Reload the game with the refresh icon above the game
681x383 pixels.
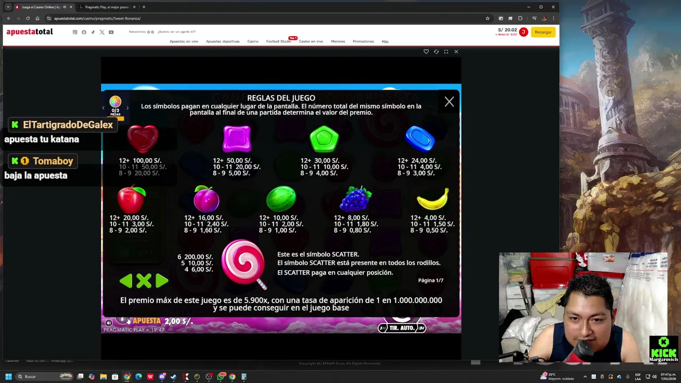[436, 52]
